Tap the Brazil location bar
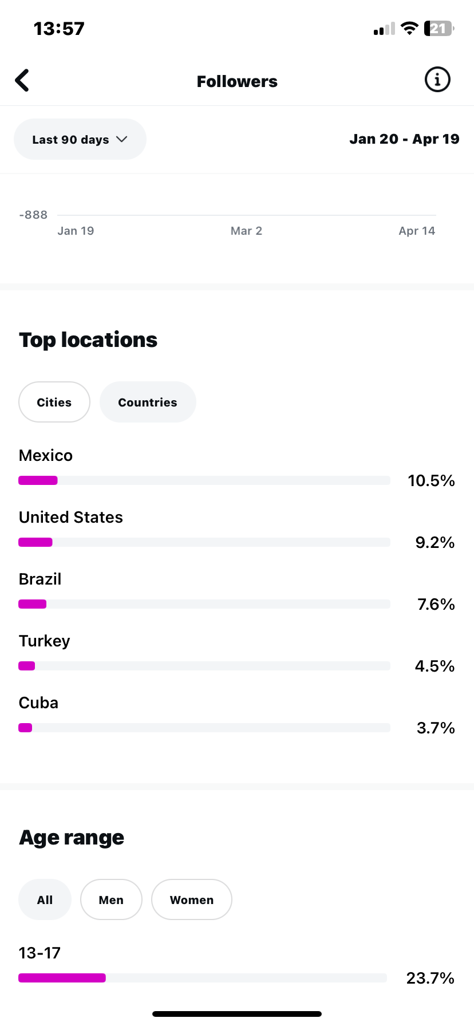The image size is (474, 1026). (x=204, y=604)
